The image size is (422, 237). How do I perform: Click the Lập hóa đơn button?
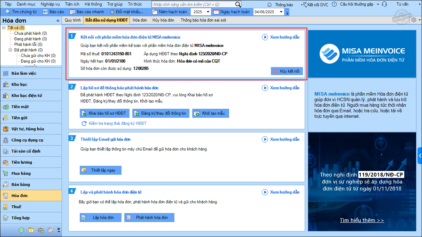click(x=100, y=218)
